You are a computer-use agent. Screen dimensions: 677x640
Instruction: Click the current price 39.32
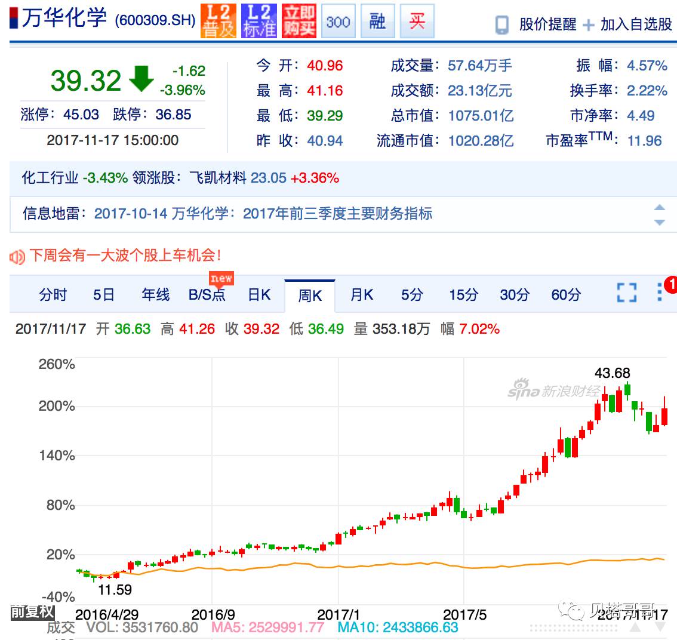pyautogui.click(x=85, y=81)
